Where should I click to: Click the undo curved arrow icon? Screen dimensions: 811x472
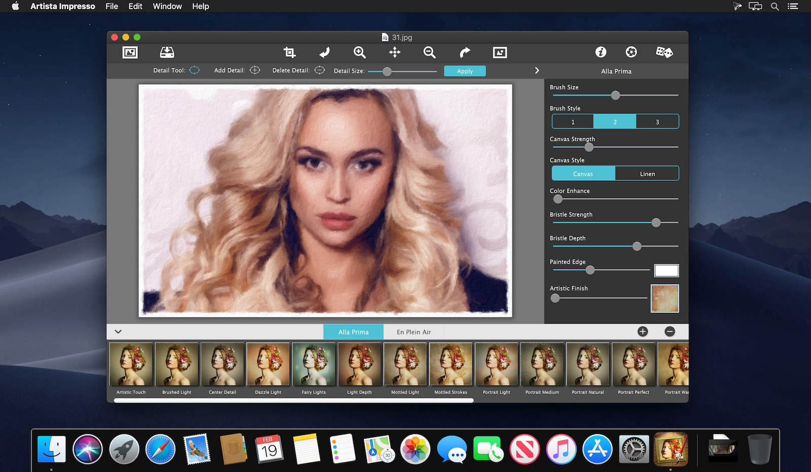point(324,52)
